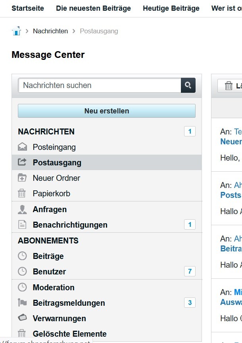Image resolution: width=242 pixels, height=343 pixels.
Task: Click the Beitragsmeldungen flag icon
Action: 23,303
